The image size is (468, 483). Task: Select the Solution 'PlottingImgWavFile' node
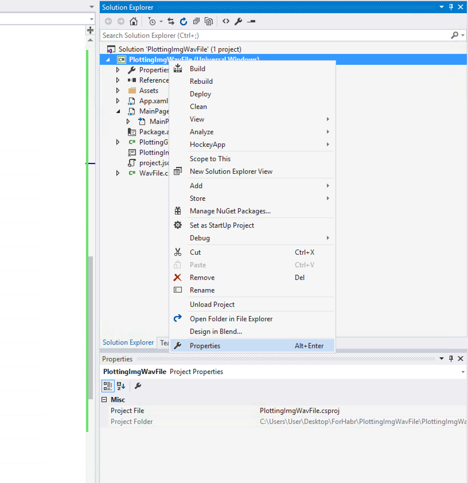point(174,49)
